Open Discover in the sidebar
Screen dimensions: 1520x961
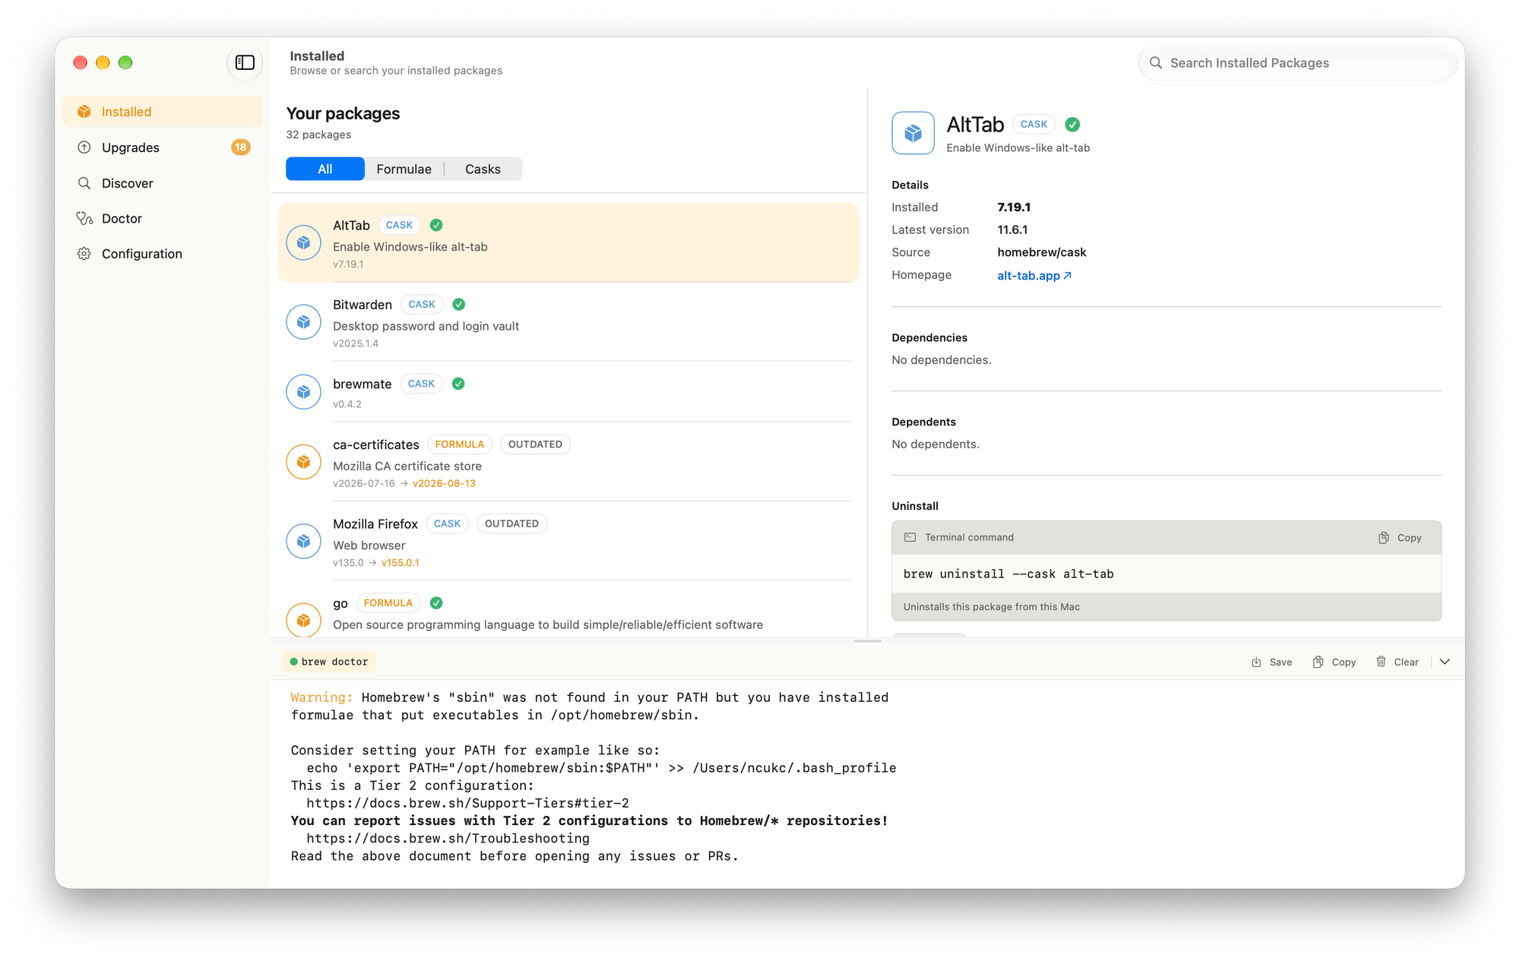[163, 183]
